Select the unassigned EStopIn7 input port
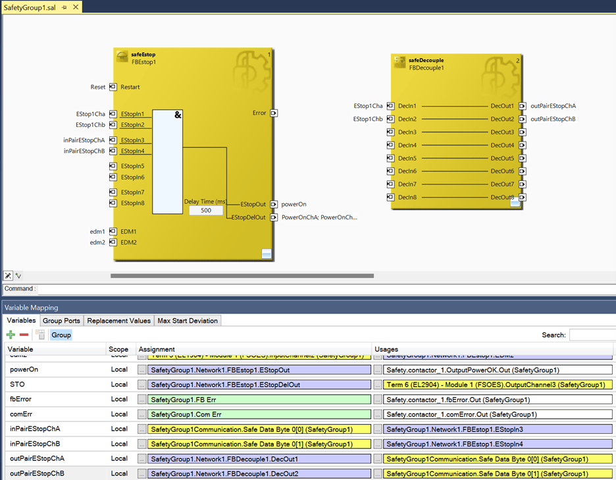Viewport: 616px width, 480px height. click(x=113, y=192)
